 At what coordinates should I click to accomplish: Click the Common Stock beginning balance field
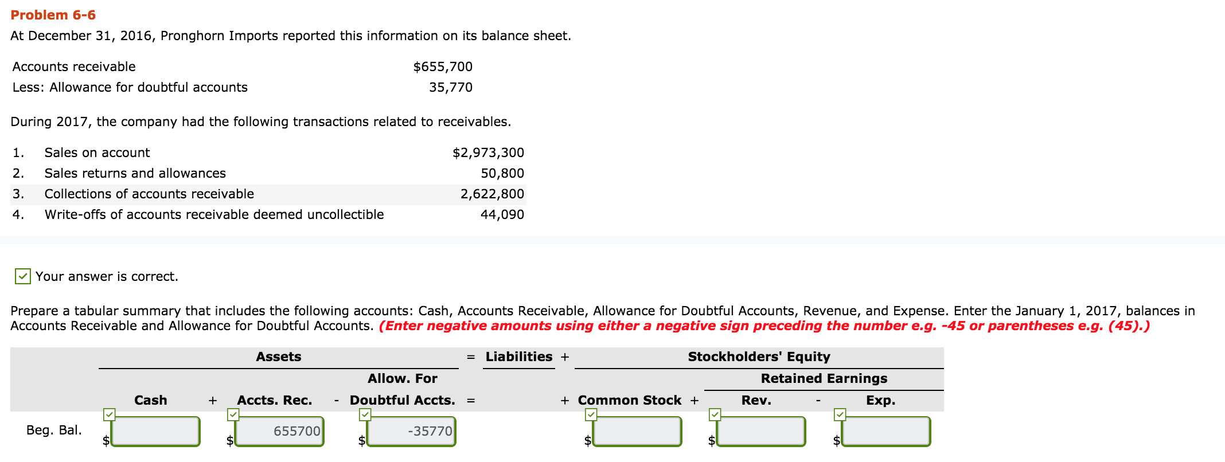[637, 431]
